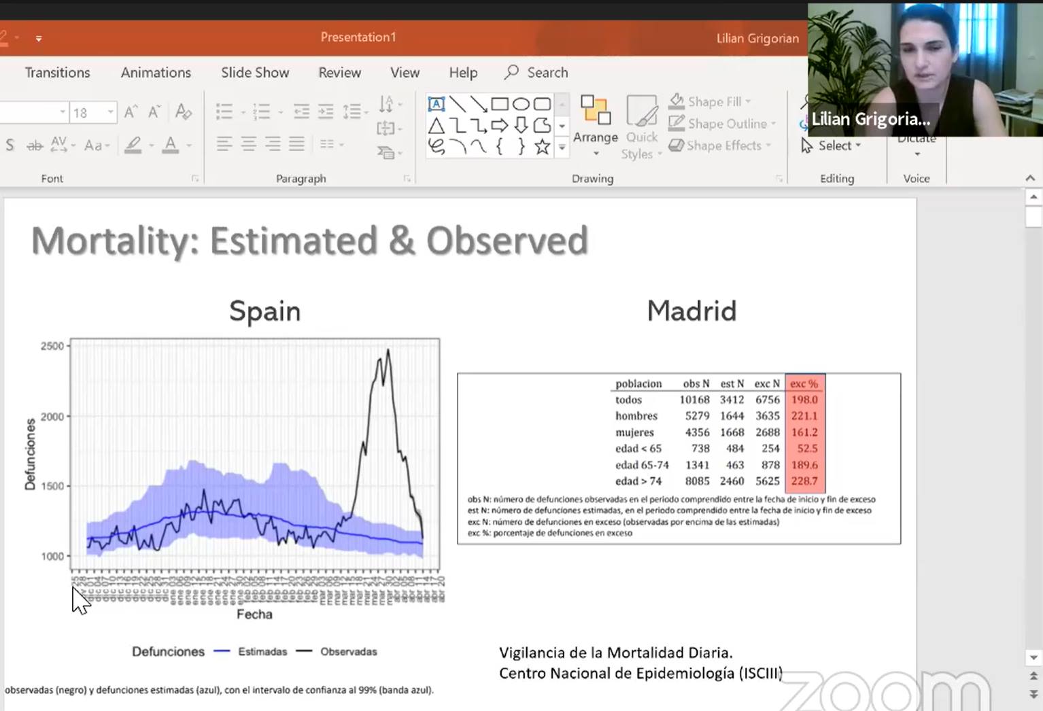Toggle text shadow formatting
Image resolution: width=1043 pixels, height=711 pixels.
[10, 145]
